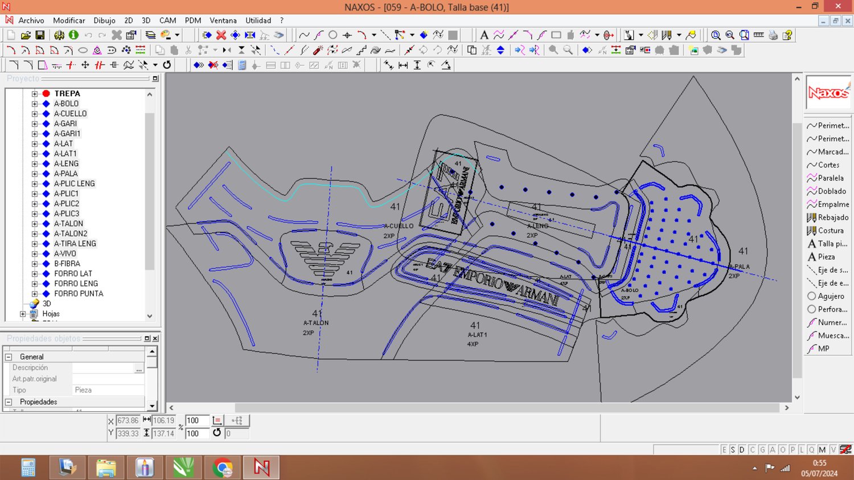The height and width of the screenshot is (480, 854).
Task: Select Costura in the right panel
Action: (826, 231)
